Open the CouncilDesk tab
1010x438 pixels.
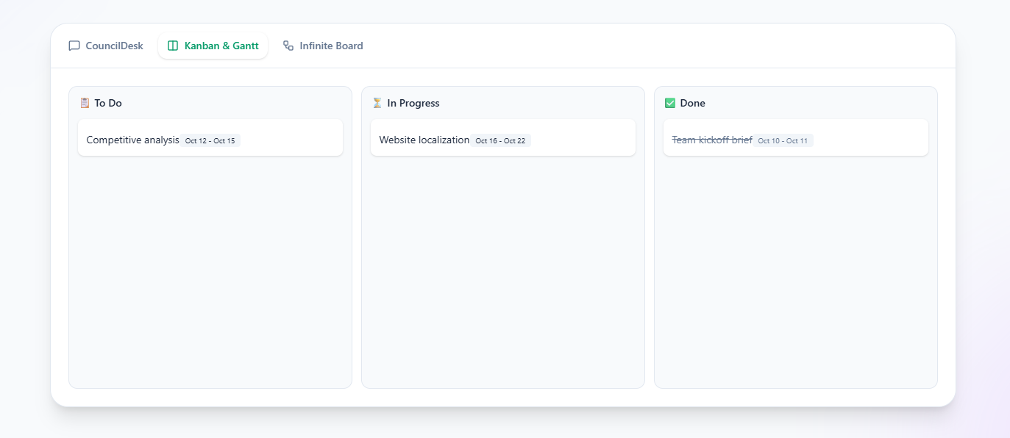tap(106, 46)
